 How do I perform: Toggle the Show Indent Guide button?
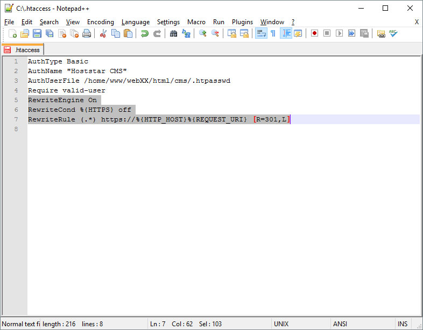coord(286,33)
